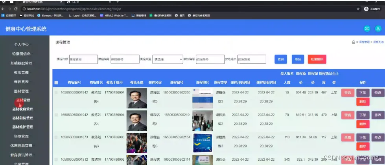Viewport: 385px width, 165px height.
Task: Check the row for 课程名称3
Action: [56, 137]
